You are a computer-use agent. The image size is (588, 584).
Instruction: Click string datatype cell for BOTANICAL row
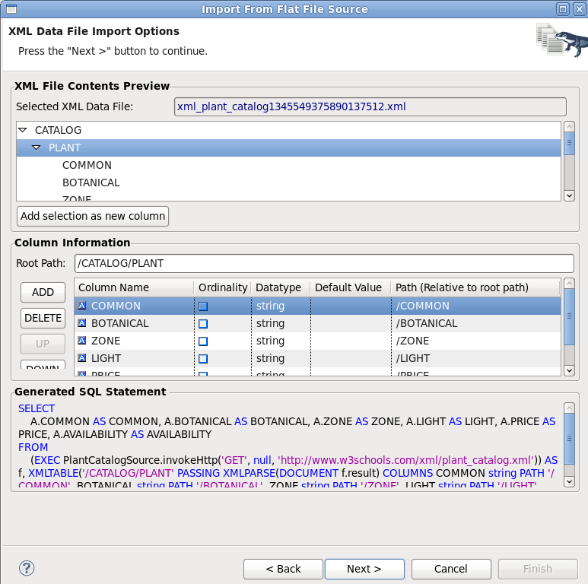281,323
